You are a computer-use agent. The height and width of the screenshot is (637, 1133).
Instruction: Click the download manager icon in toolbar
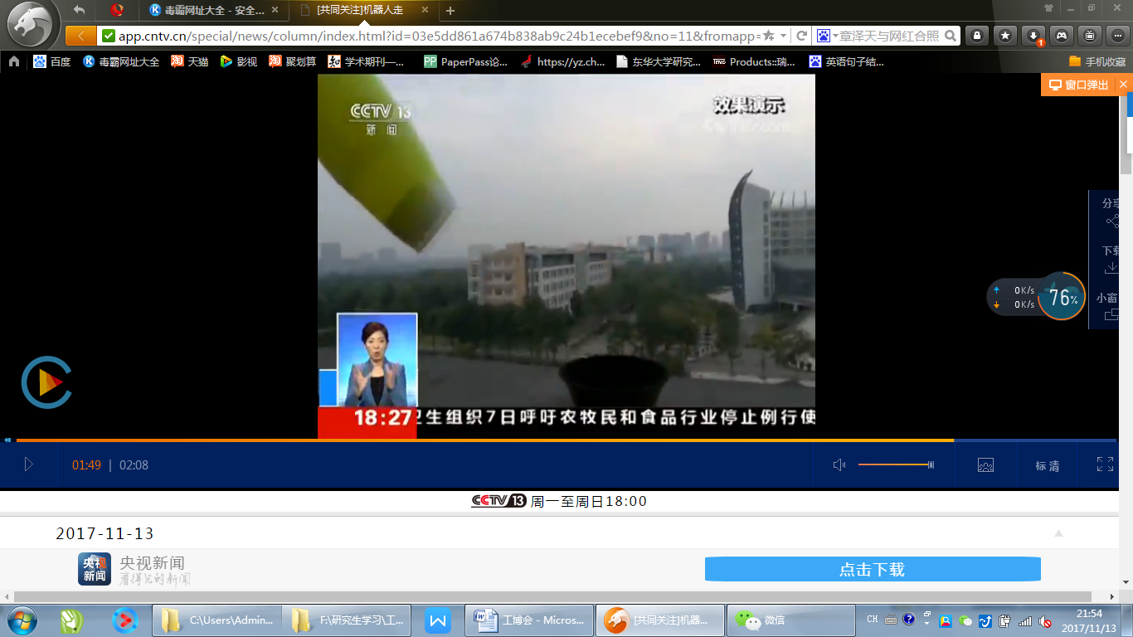(1033, 36)
